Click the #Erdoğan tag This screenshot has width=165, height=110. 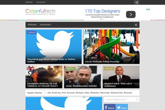click(x=79, y=93)
